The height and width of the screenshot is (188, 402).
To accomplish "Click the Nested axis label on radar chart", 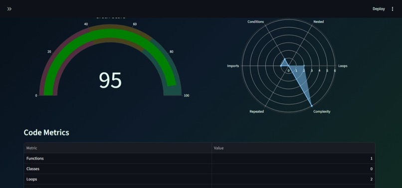I will point(319,22).
